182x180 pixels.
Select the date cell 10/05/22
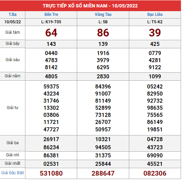pyautogui.click(x=13, y=22)
